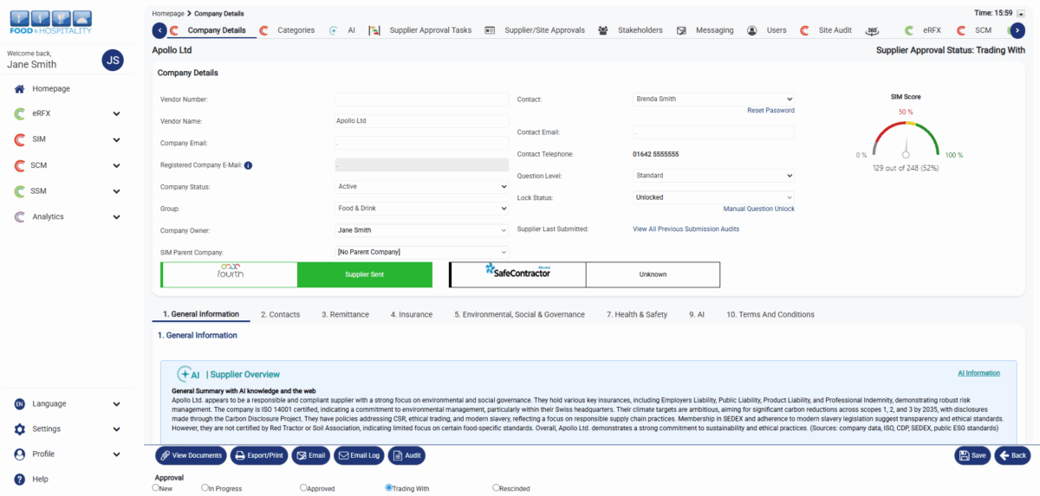Select the Trading With radio button
Viewport: 1040px width, 496px height.
[388, 487]
